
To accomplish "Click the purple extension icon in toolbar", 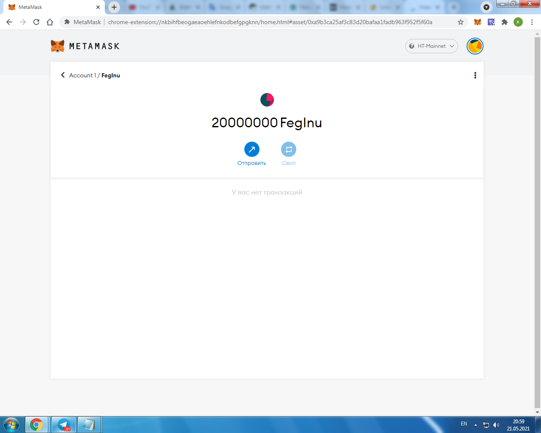I will [491, 22].
